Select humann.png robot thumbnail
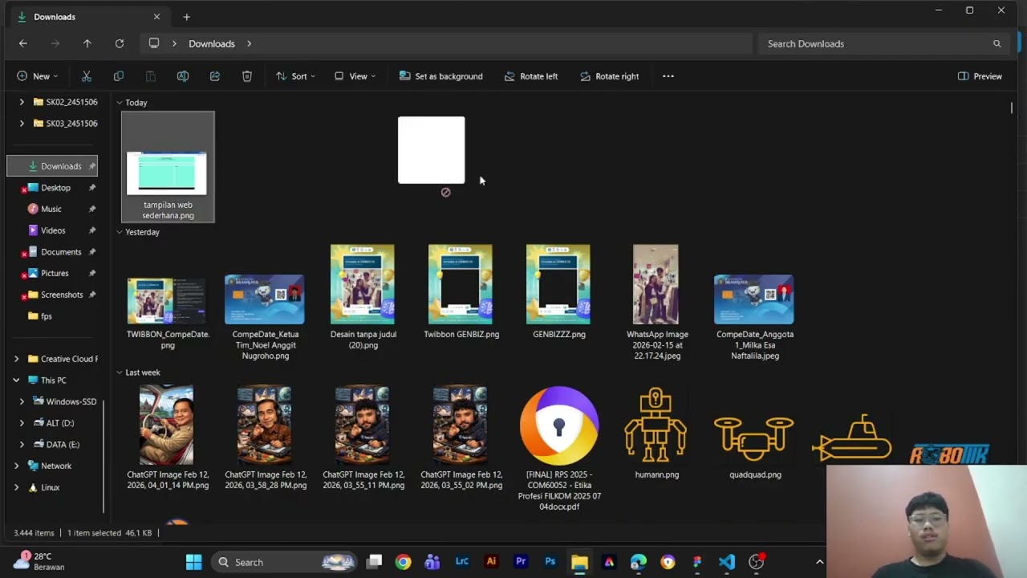This screenshot has width=1027, height=578. click(656, 425)
